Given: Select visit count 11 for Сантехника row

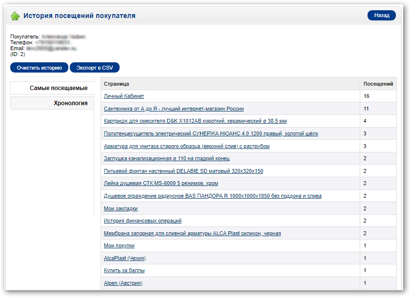Looking at the screenshot, I should (366, 109).
